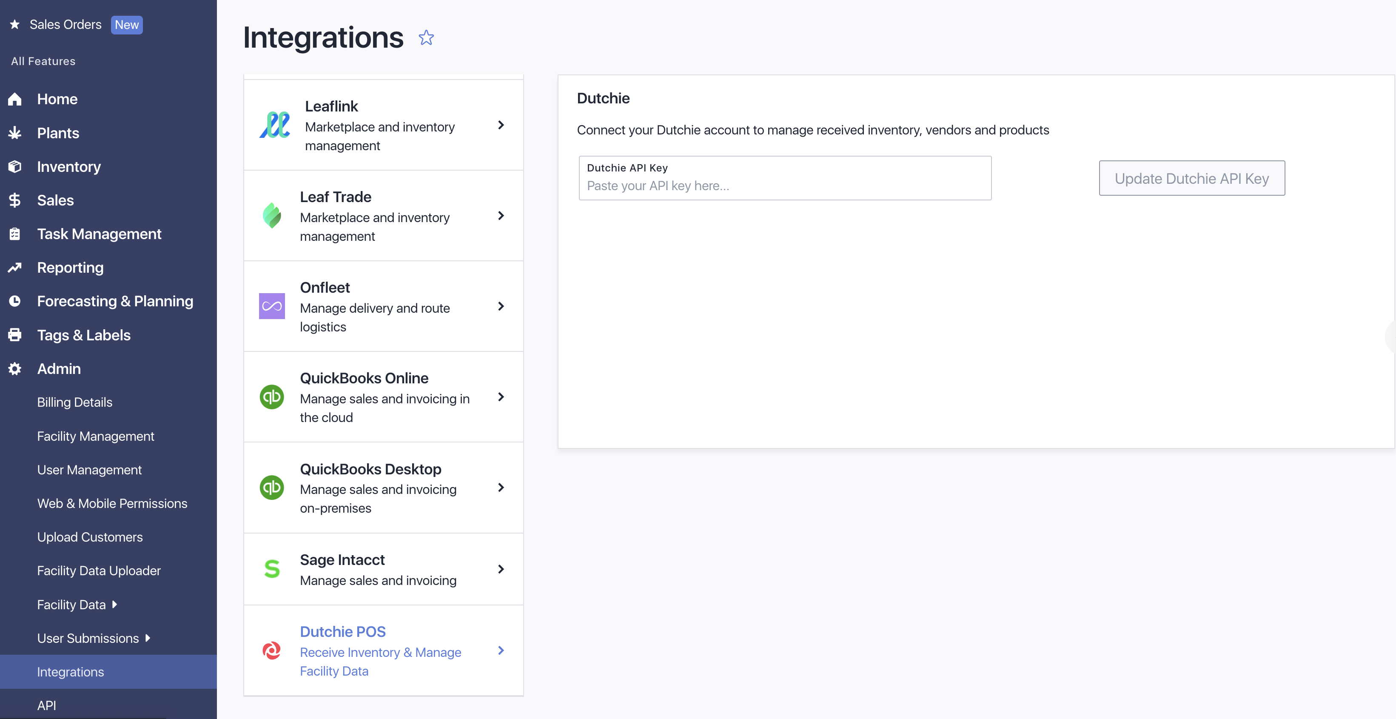Click the Leaflink logo icon
Image resolution: width=1396 pixels, height=719 pixels.
pyautogui.click(x=275, y=125)
